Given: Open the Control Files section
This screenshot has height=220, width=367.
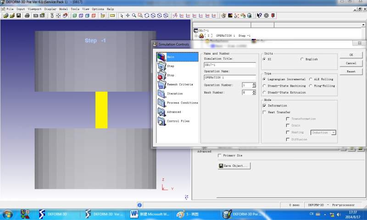Looking at the screenshot, I should [x=178, y=121].
